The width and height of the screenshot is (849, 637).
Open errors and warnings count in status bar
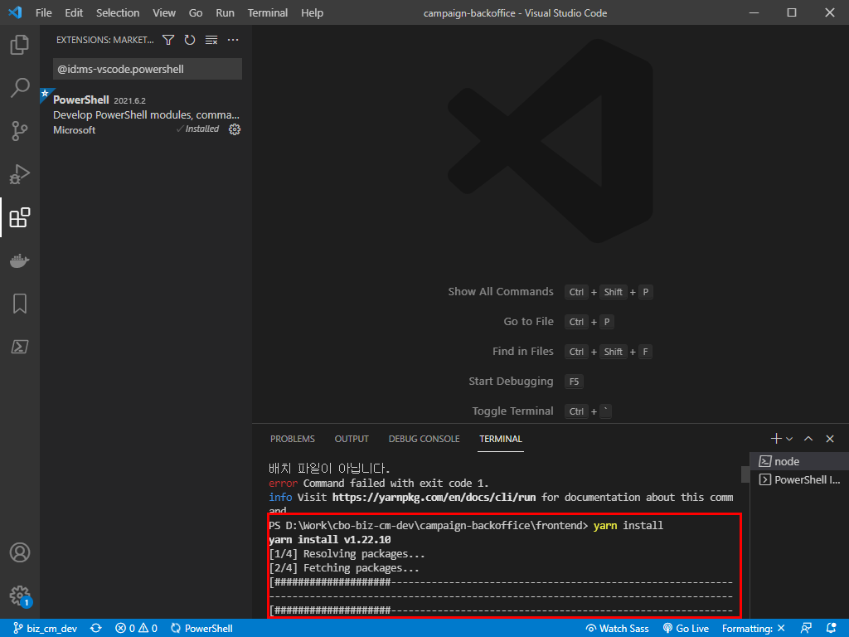click(136, 629)
